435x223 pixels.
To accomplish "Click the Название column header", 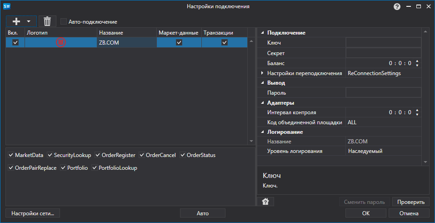I will [127, 33].
